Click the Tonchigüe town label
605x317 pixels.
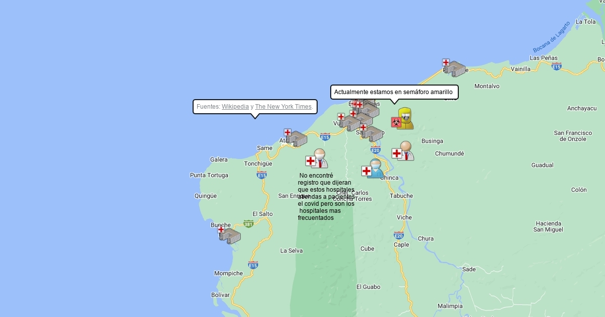tap(258, 164)
